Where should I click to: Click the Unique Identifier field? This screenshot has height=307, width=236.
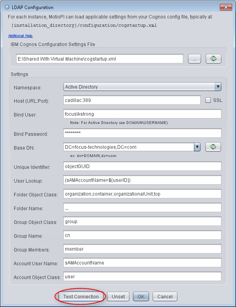tap(142, 166)
